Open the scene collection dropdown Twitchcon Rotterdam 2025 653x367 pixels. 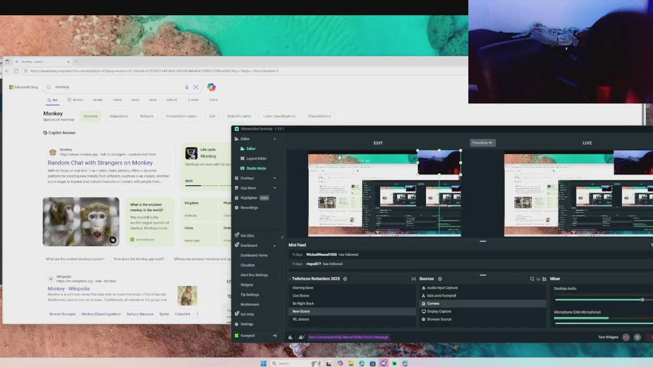pyautogui.click(x=316, y=279)
